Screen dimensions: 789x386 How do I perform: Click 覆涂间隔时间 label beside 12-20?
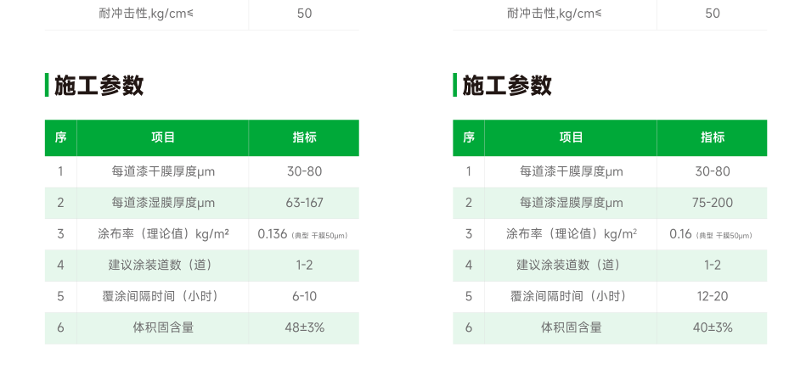pos(571,296)
